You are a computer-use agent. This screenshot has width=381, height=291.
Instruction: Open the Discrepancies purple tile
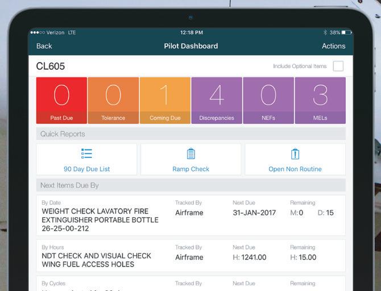(x=217, y=101)
